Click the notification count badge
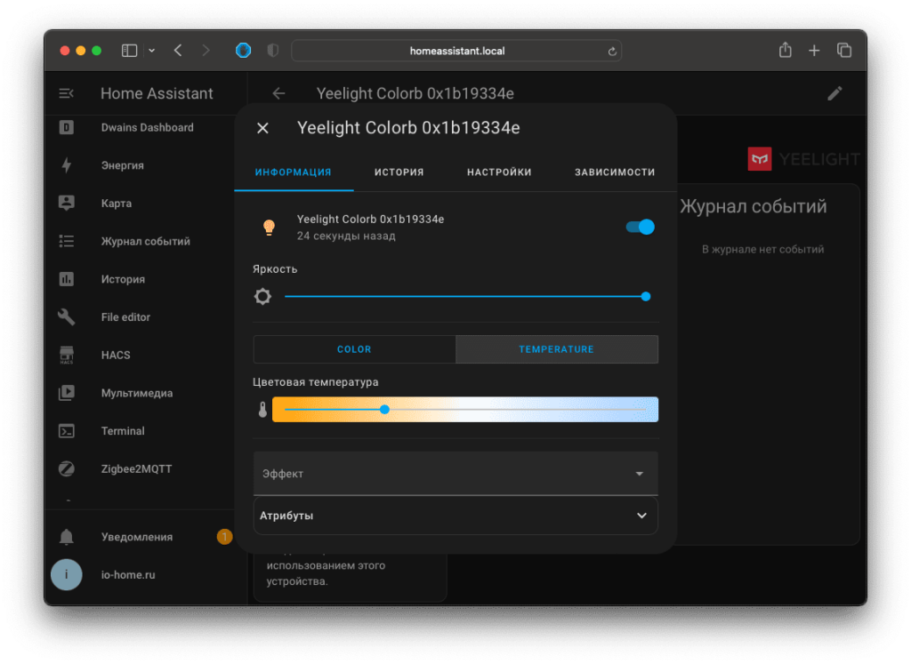 (x=224, y=536)
